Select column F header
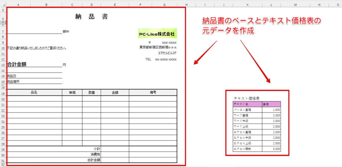Image resolution: width=342 pixels, height=167 pixels. coord(141,5)
